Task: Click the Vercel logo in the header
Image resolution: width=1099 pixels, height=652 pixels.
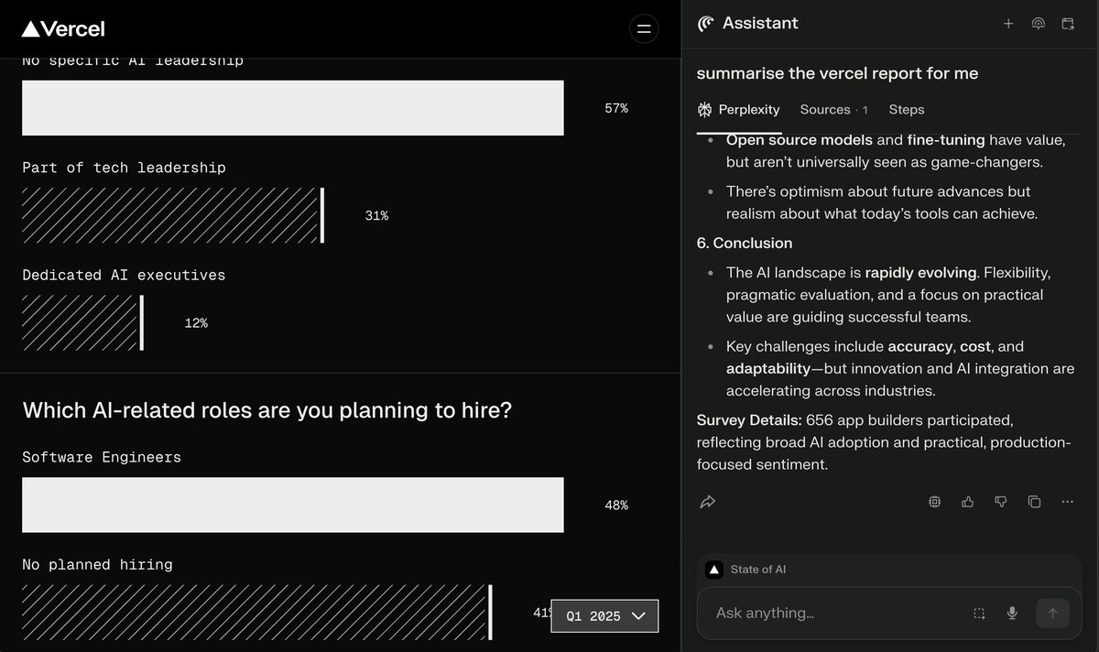Action: pyautogui.click(x=63, y=29)
